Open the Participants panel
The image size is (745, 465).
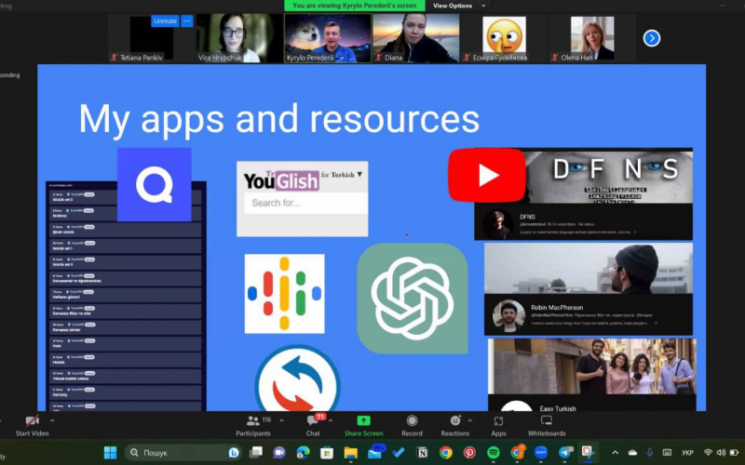point(253,426)
